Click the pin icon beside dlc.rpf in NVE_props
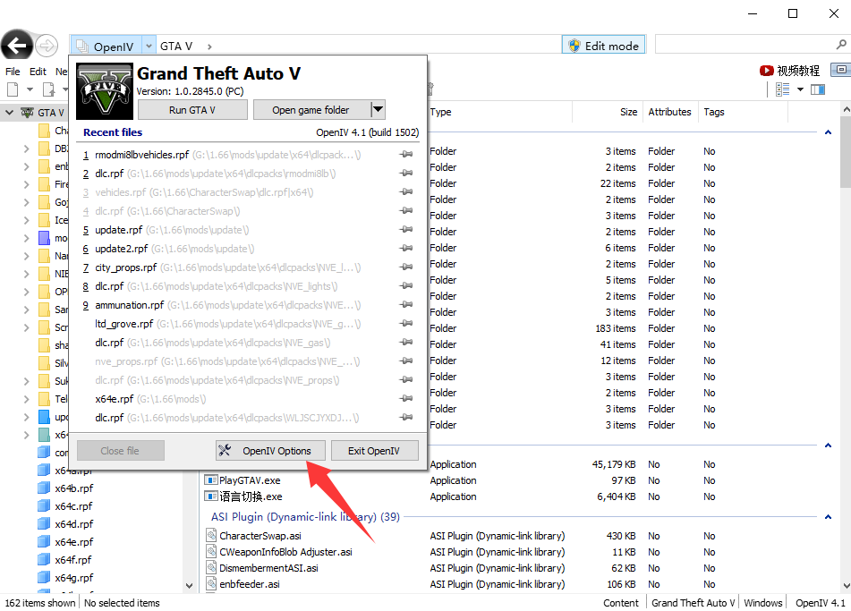The width and height of the screenshot is (851, 611). tap(406, 380)
